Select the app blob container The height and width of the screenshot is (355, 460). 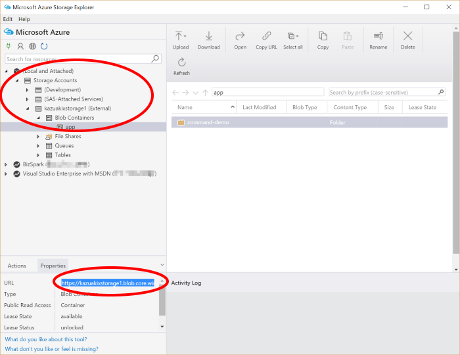tap(83, 127)
